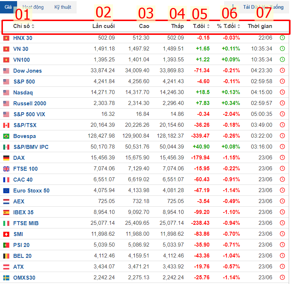The height and width of the screenshot is (284, 292).
Task: Open the Nasdaq index link
Action: (23, 93)
